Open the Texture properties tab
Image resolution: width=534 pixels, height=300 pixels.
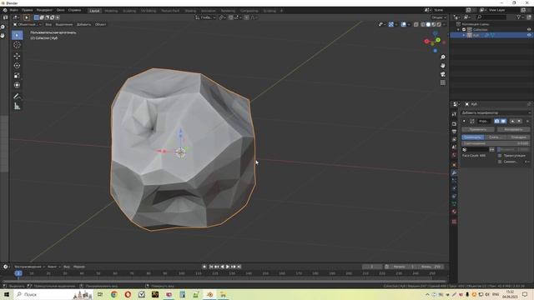tap(454, 222)
